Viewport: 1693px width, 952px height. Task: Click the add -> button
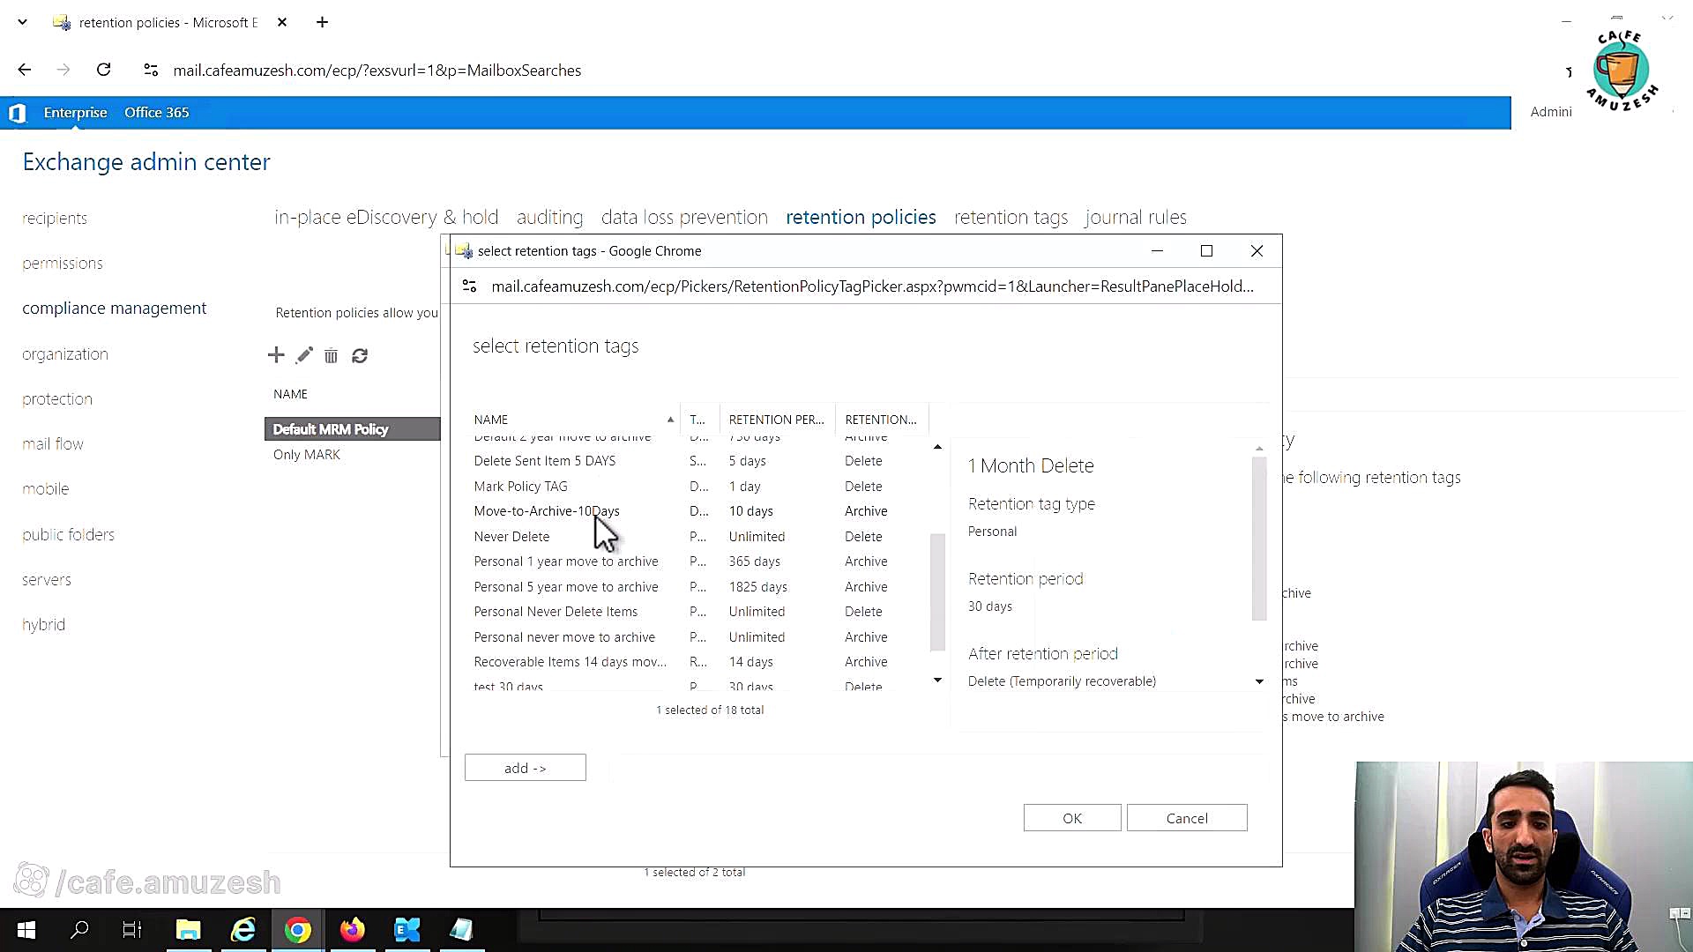526,768
